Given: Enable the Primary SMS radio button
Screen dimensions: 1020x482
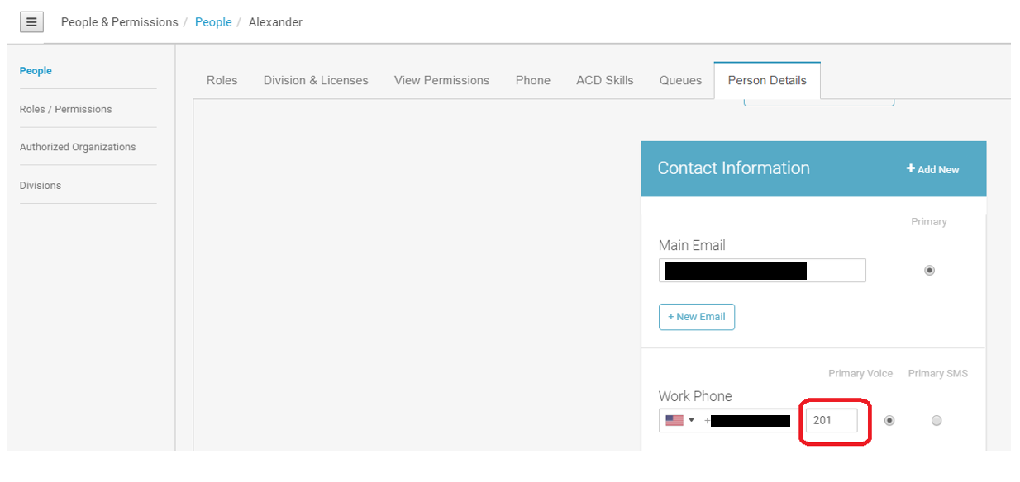Looking at the screenshot, I should [x=937, y=420].
